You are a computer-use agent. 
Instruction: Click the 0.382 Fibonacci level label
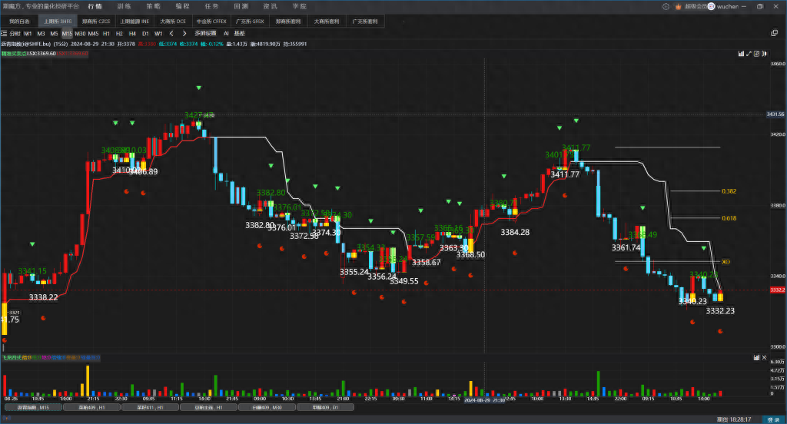[x=729, y=191]
